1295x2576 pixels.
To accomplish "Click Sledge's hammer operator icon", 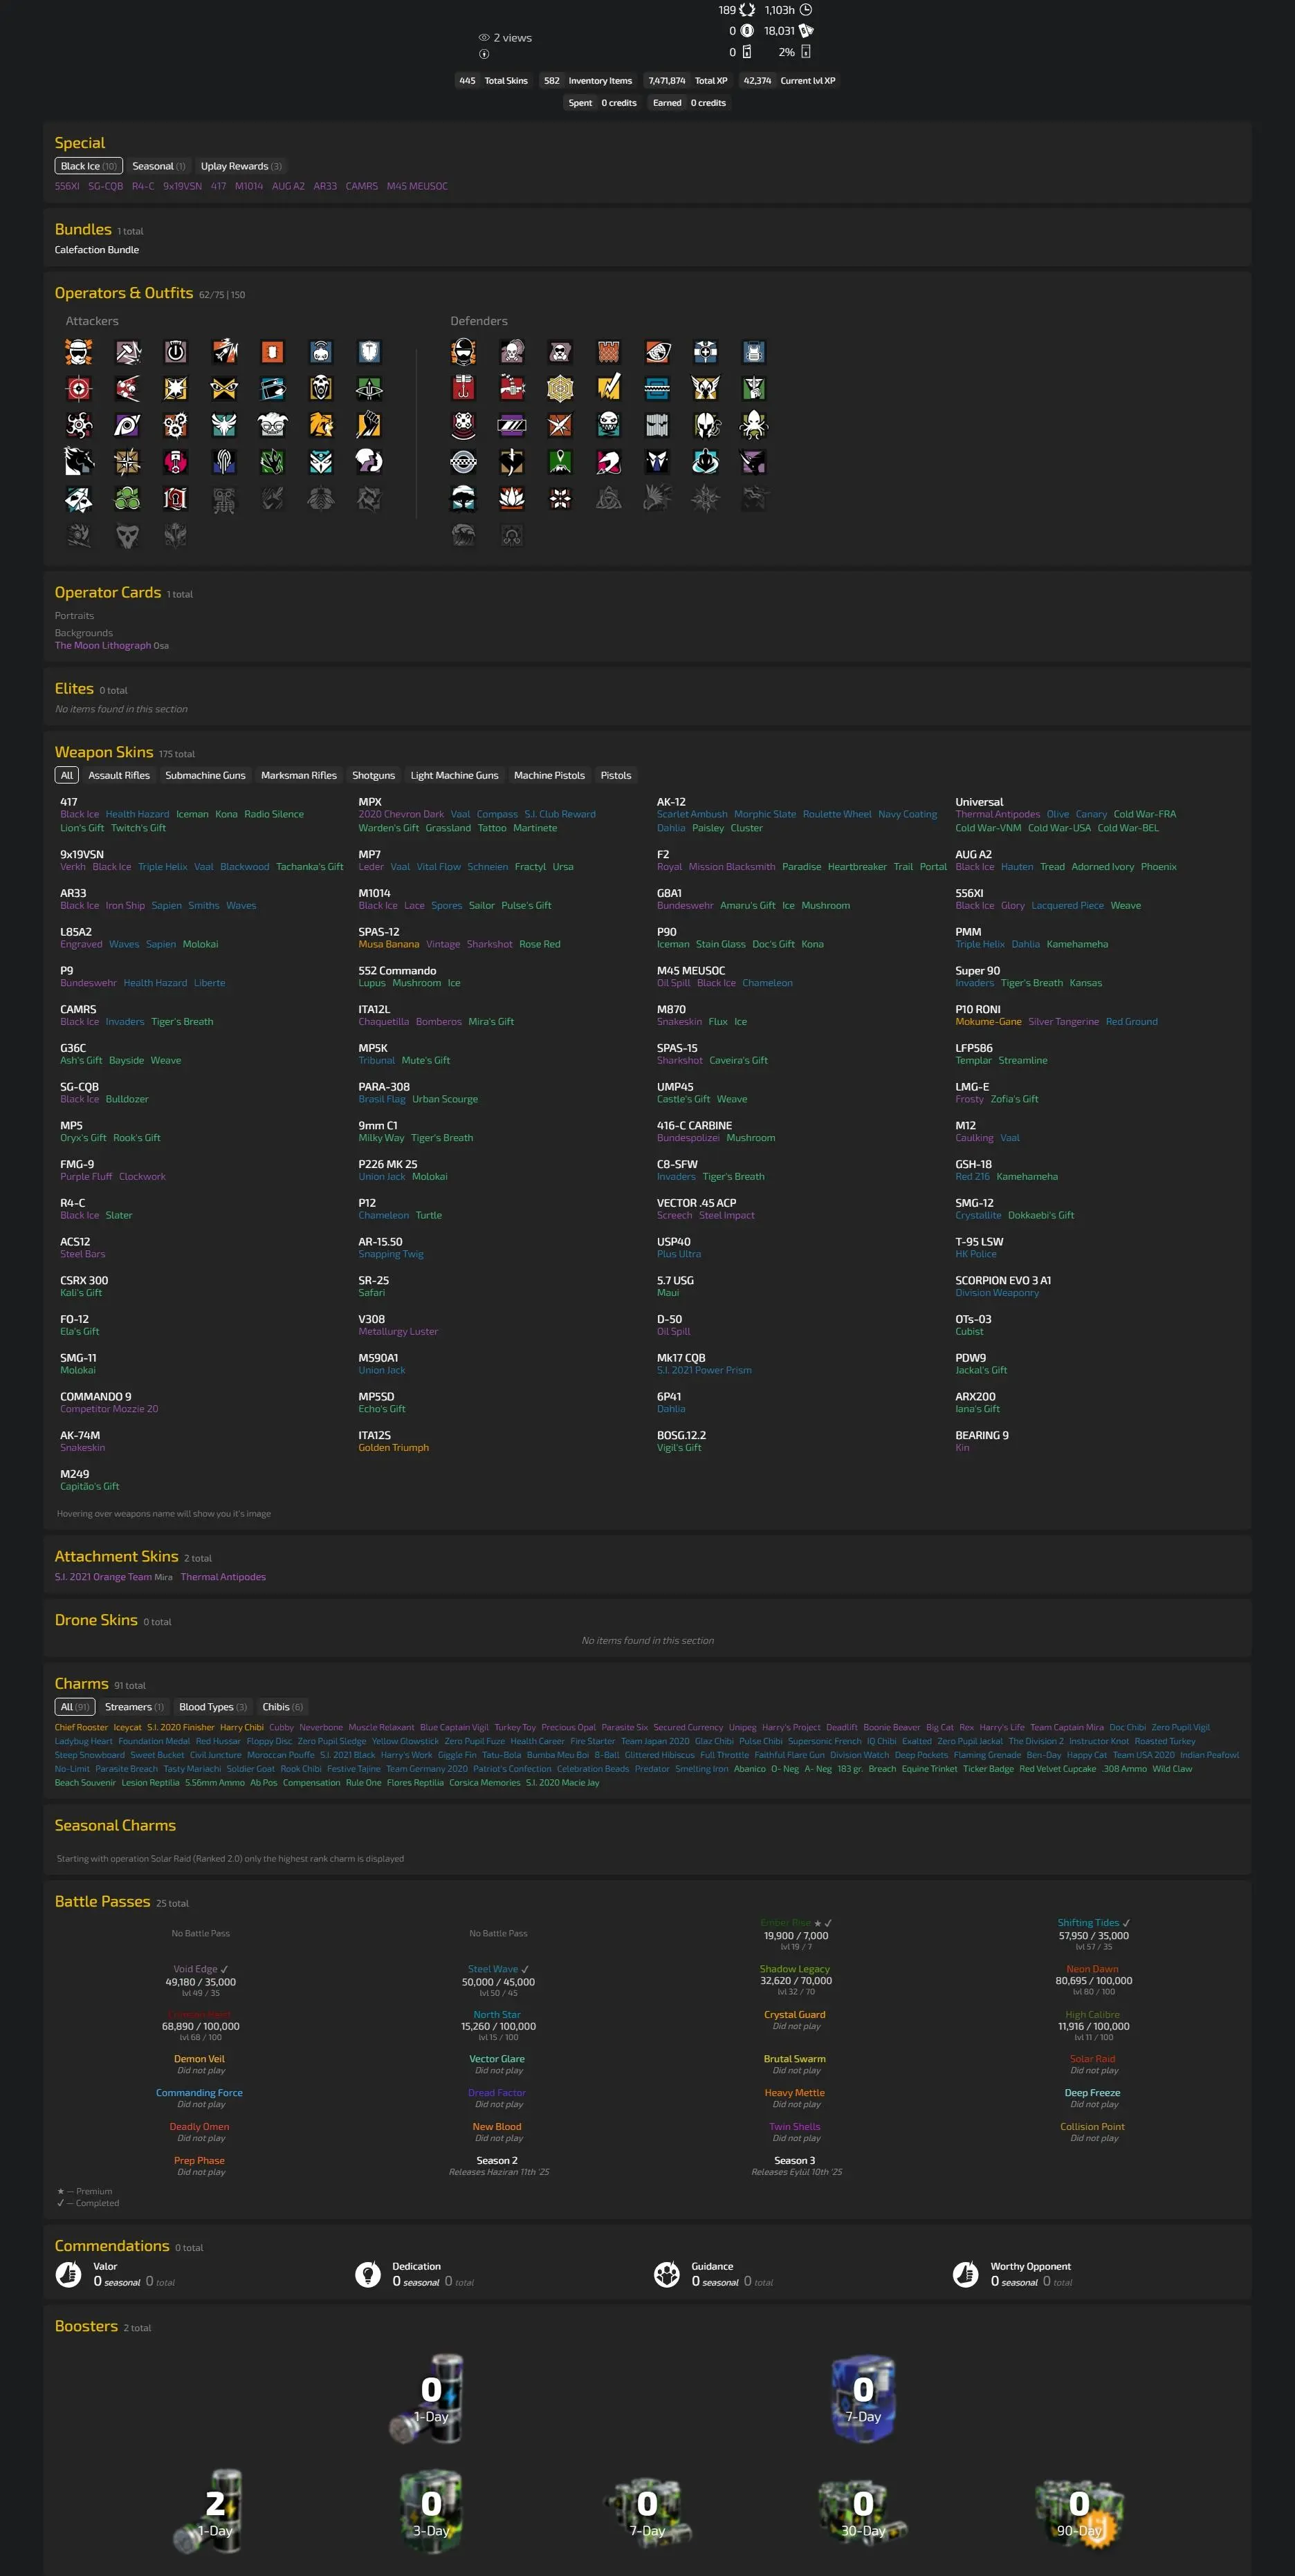I will coord(127,352).
